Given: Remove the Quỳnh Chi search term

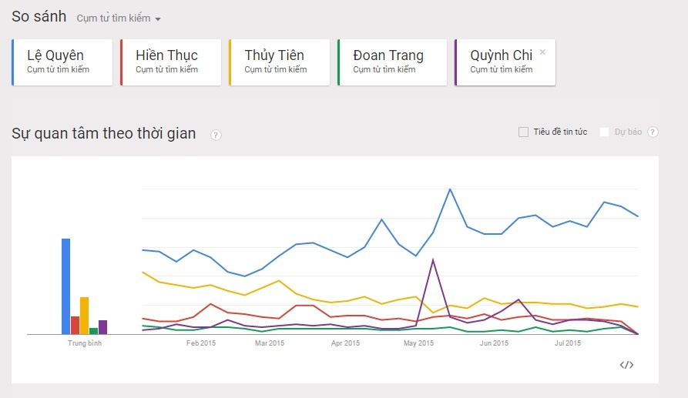Looking at the screenshot, I should tap(542, 52).
